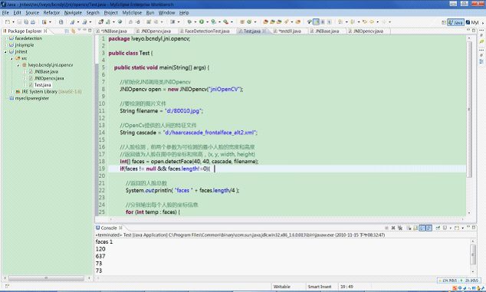This screenshot has height=292, width=486.
Task: Click the Forward navigation arrow toolbar icon
Action: coord(384,22)
